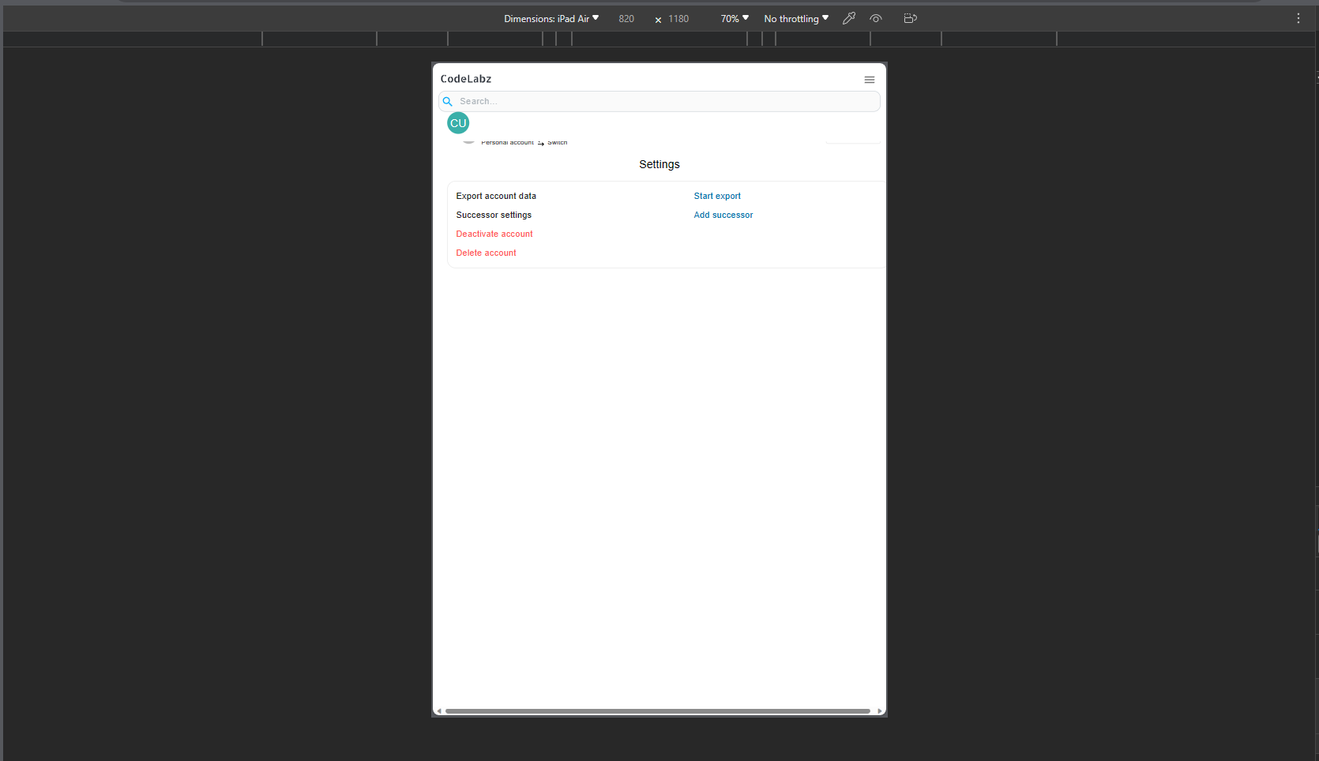The width and height of the screenshot is (1319, 761).
Task: Open the CodeLabz hamburger menu icon
Action: 869,79
